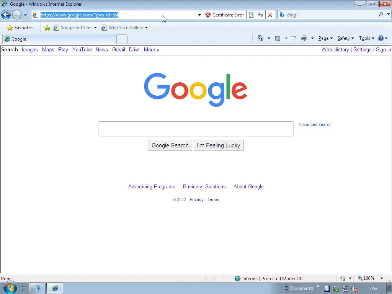Image resolution: width=392 pixels, height=294 pixels.
Task: Expand the zoom level dropdown arrow
Action: tap(382, 278)
